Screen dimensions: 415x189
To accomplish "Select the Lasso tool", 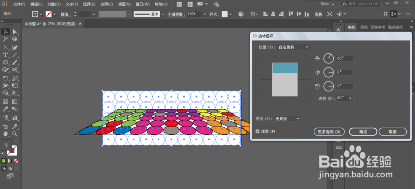I will pyautogui.click(x=15, y=39).
